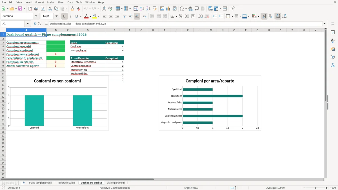Insert an image from the toolbar

click(x=162, y=9)
